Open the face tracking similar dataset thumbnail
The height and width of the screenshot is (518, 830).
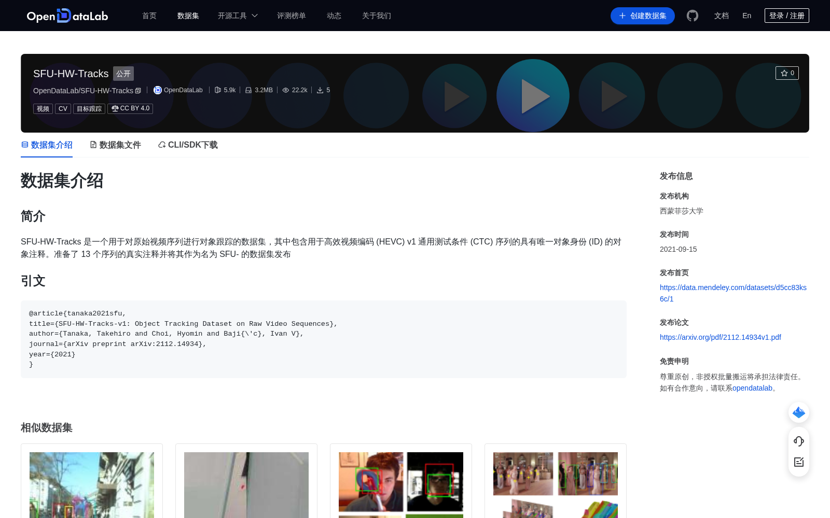pos(401,485)
